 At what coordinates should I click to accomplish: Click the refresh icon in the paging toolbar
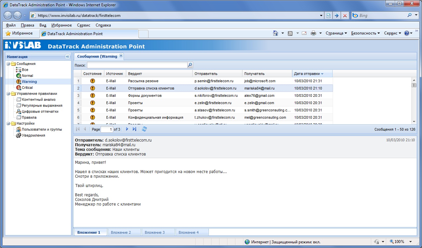pyautogui.click(x=144, y=129)
